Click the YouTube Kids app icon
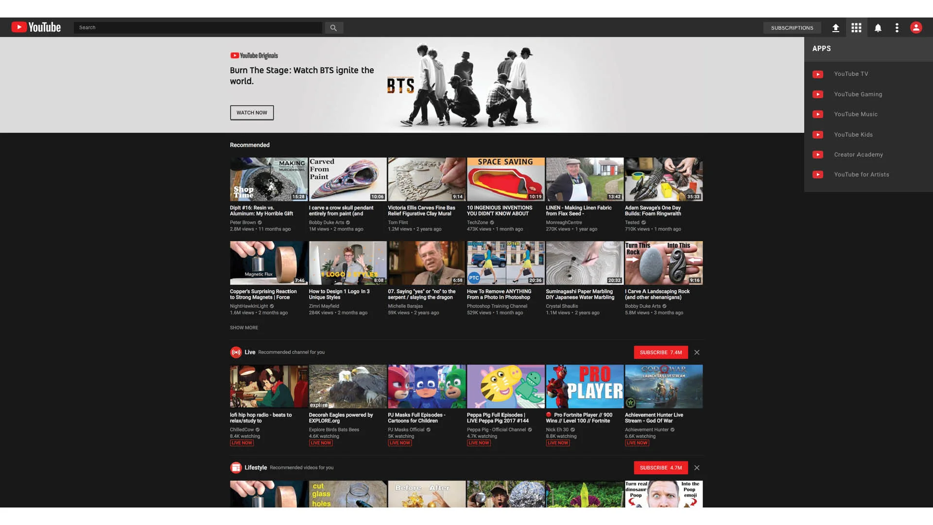933x525 pixels. click(818, 135)
